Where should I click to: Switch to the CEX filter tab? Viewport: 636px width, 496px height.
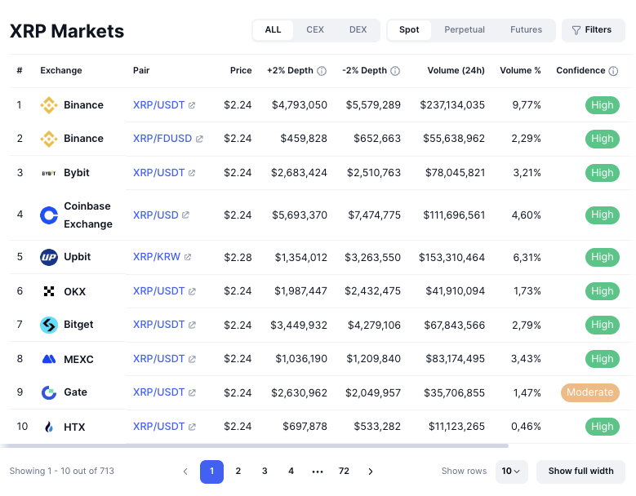pyautogui.click(x=315, y=30)
